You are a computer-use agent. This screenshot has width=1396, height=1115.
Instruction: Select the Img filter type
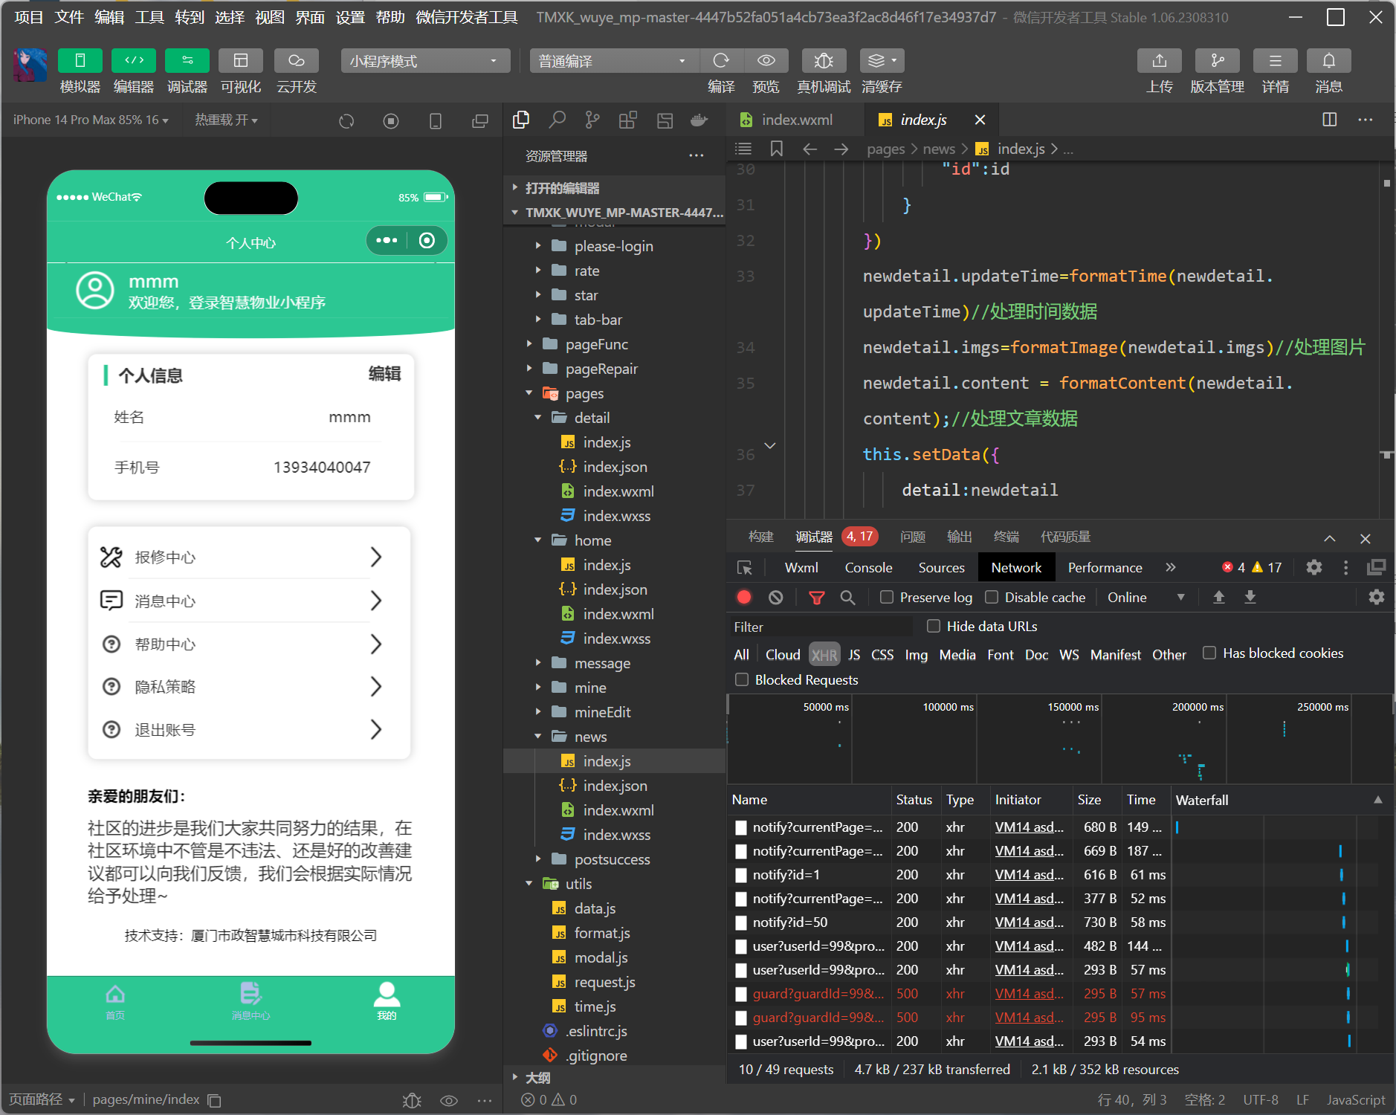coord(916,655)
